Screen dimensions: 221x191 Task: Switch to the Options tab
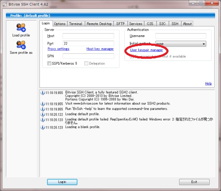pyautogui.click(x=60, y=24)
